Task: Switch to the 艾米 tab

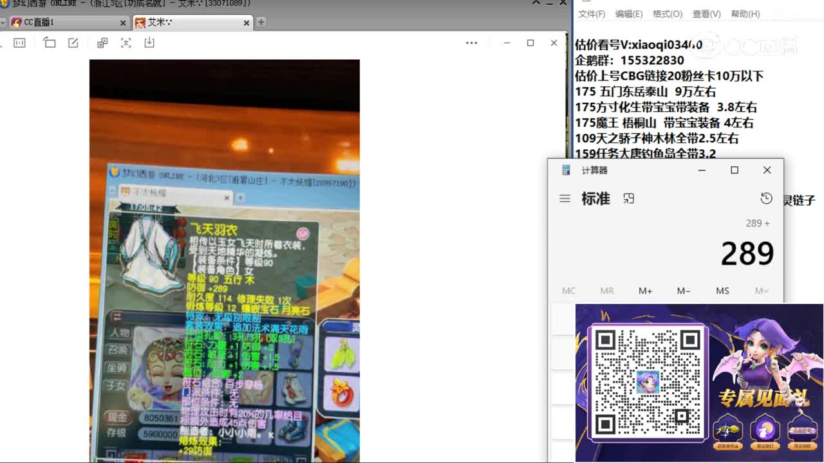Action: point(180,22)
